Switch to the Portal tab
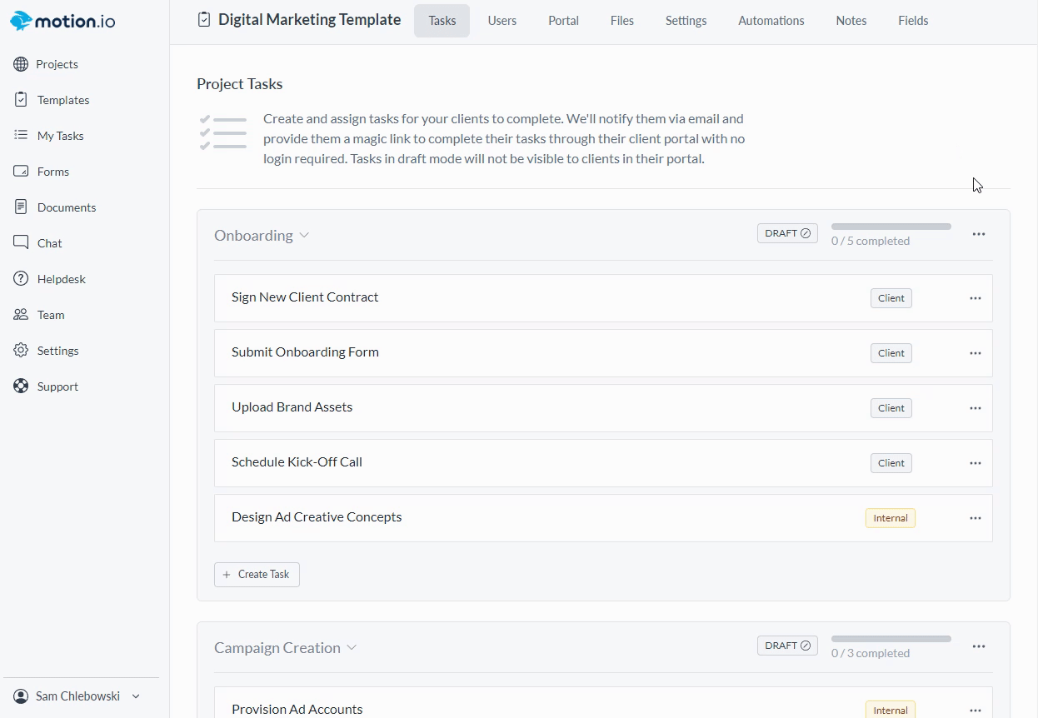Viewport: 1038px width, 718px height. click(563, 21)
